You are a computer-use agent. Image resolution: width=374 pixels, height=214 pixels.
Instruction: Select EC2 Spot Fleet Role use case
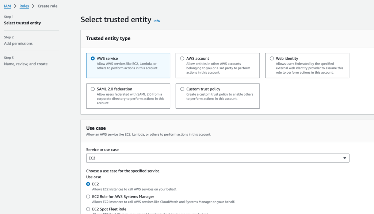[88, 209]
